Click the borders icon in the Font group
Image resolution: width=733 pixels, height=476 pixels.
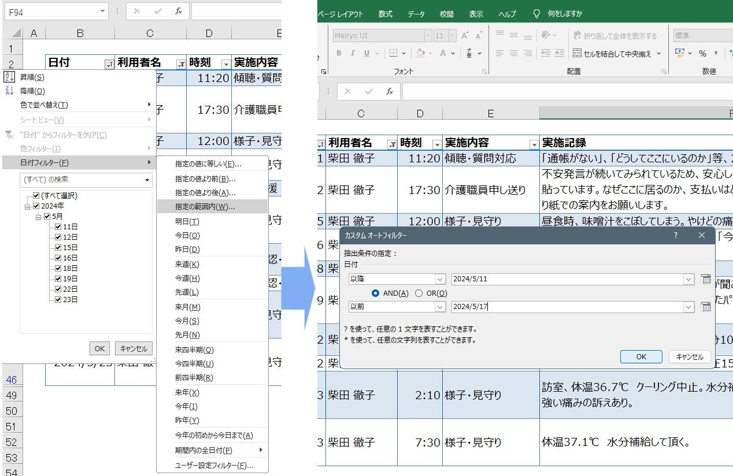(393, 53)
